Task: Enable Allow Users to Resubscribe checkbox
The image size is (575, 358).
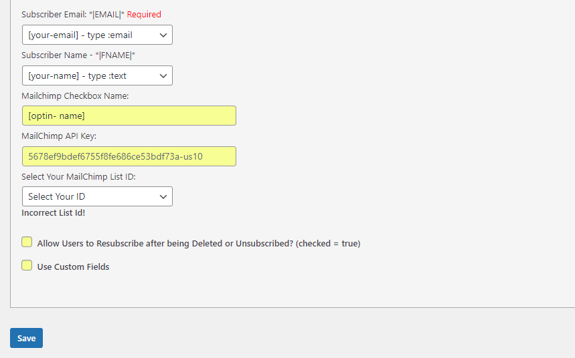Action: pyautogui.click(x=27, y=242)
